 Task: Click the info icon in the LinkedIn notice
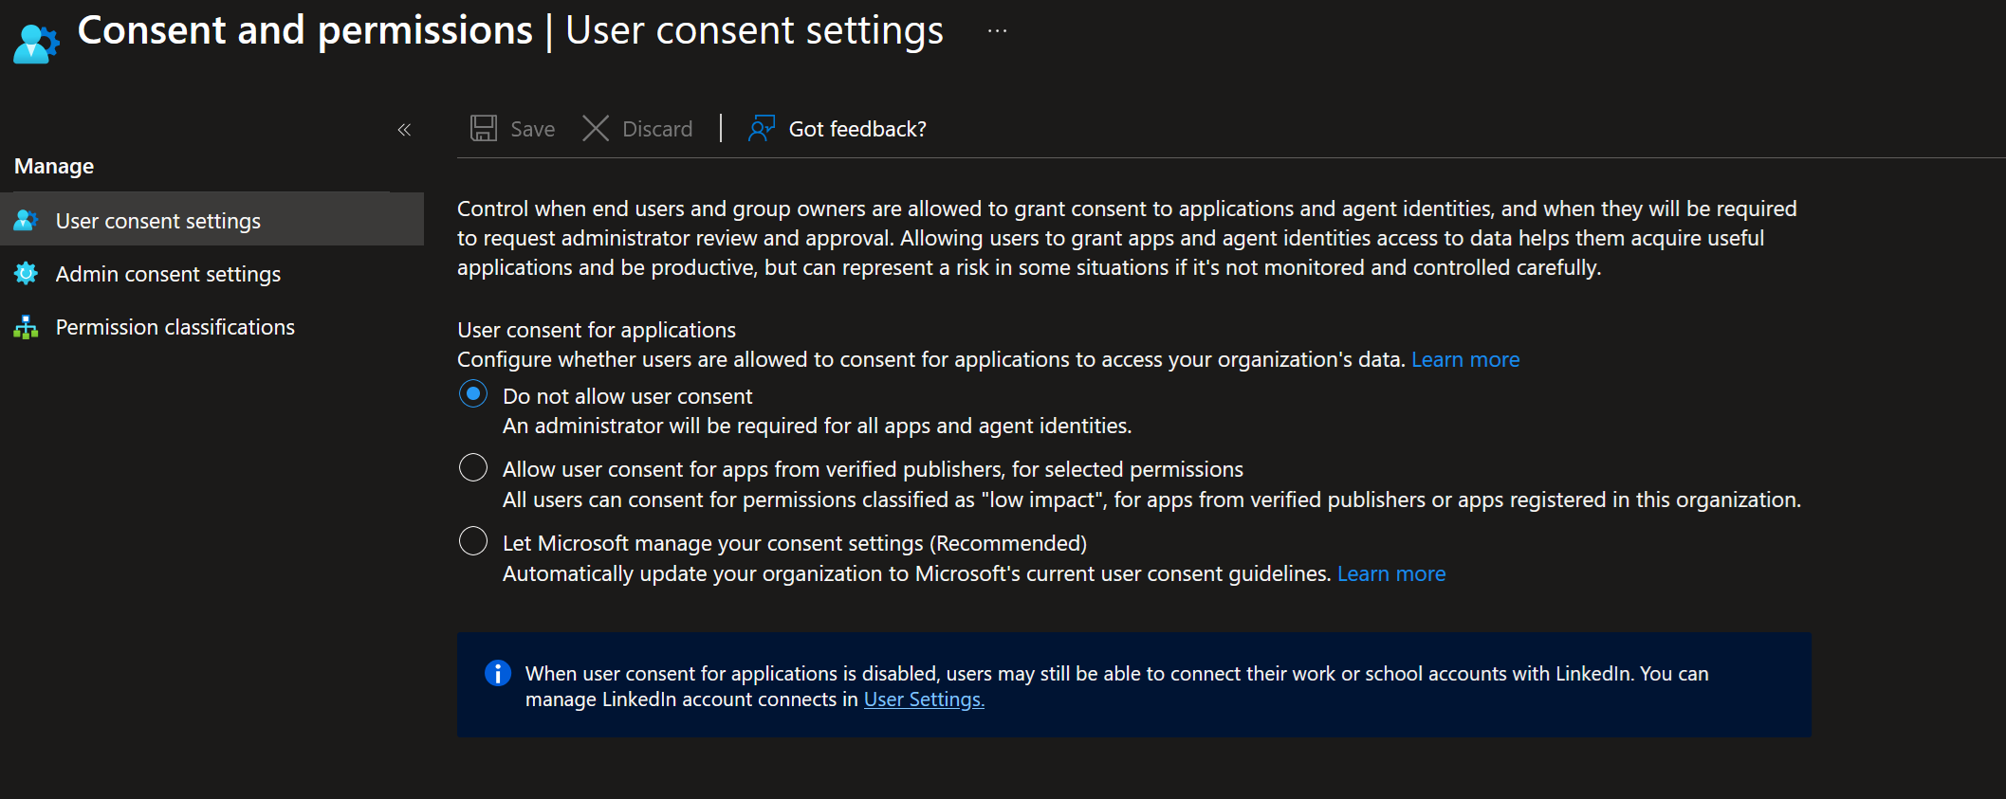498,673
